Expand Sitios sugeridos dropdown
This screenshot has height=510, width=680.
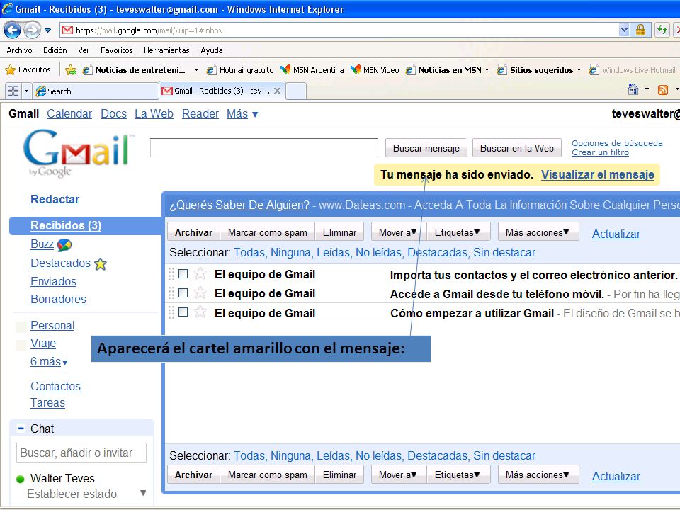point(579,70)
